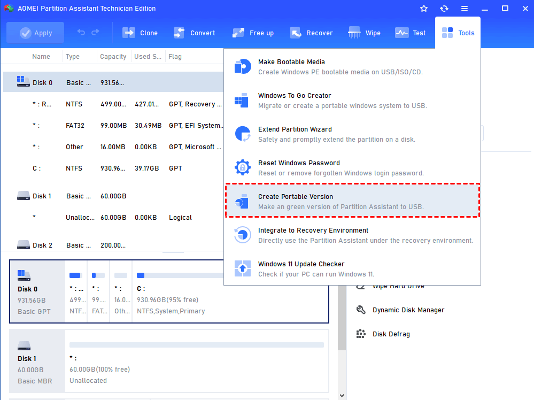Click the Create Portable Version icon

click(x=242, y=202)
